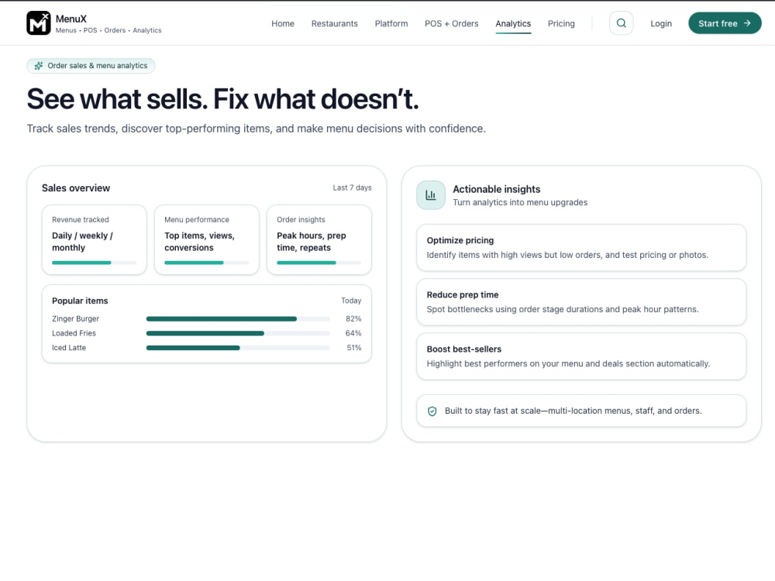This screenshot has width=775, height=581.
Task: Click the Loaded Fries popularity bar
Action: tap(238, 333)
